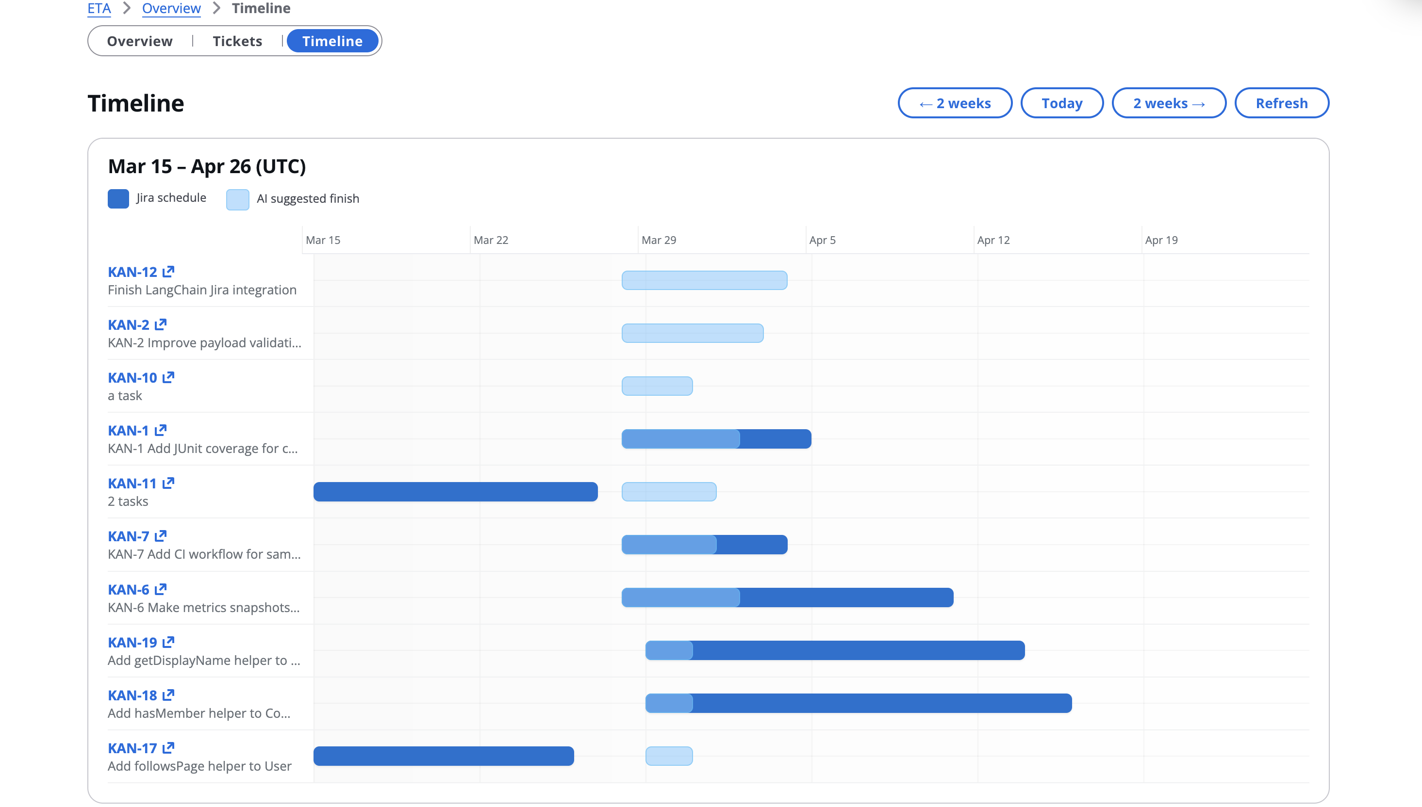Click the external link icon beside KAN-12
This screenshot has height=807, width=1422.
tap(168, 272)
